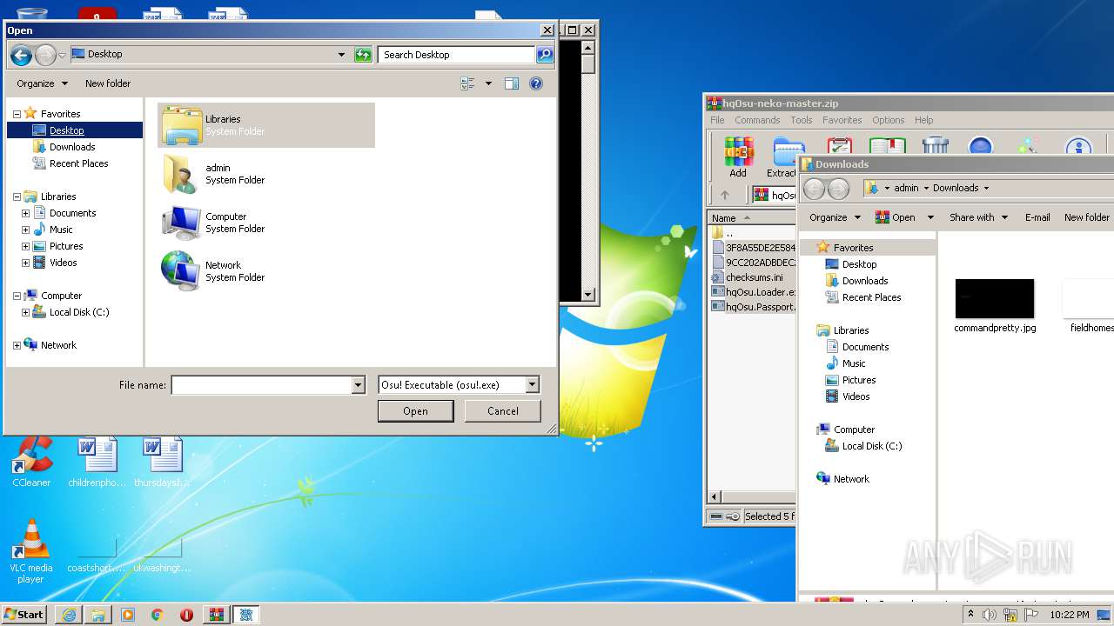Click the Back arrow in Open dialog

click(21, 55)
